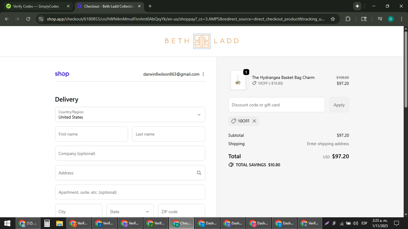Screen dimensions: 408x229
Task: Open the browser extensions menu
Action: click(348, 19)
